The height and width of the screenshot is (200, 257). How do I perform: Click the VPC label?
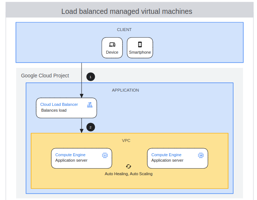click(126, 141)
